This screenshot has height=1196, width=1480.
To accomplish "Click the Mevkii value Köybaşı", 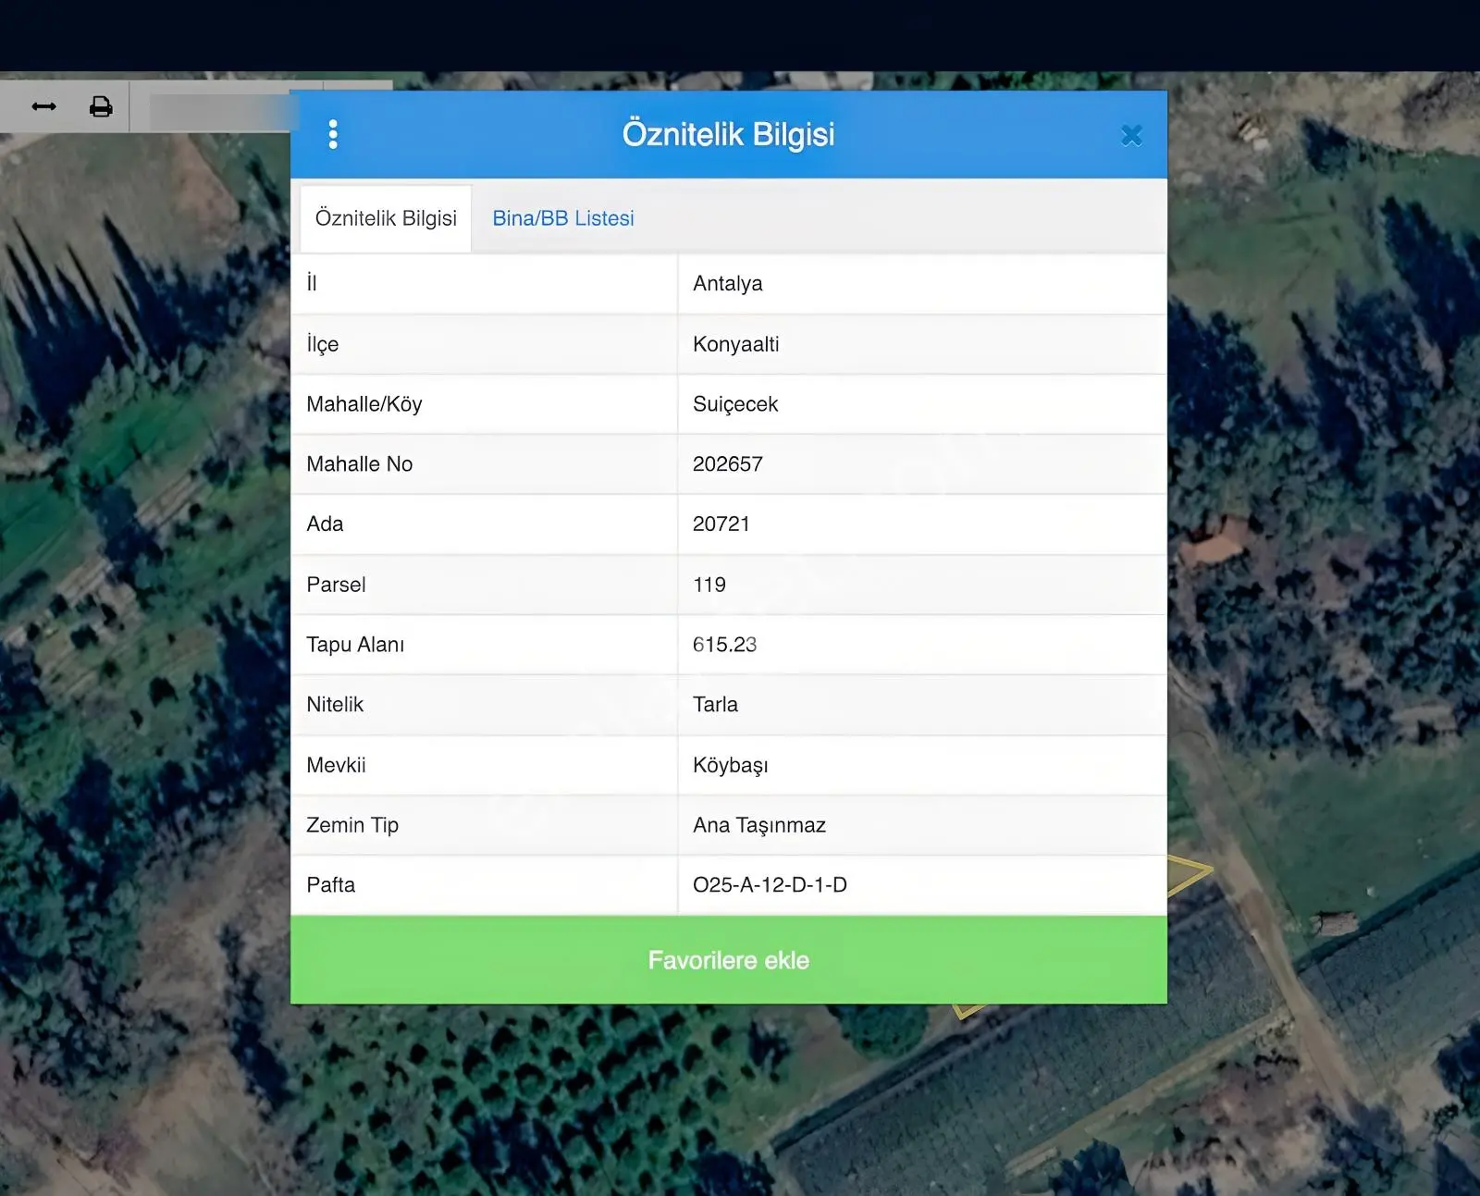I will tap(731, 766).
